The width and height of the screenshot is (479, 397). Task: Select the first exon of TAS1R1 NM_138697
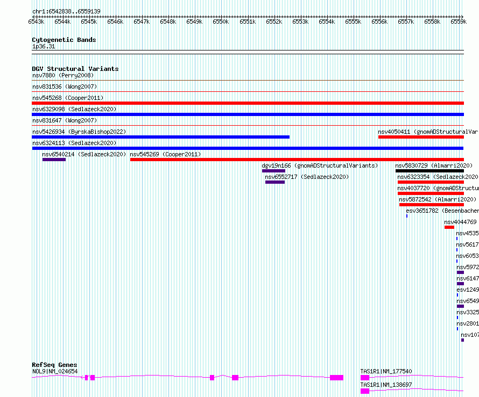[365, 391]
